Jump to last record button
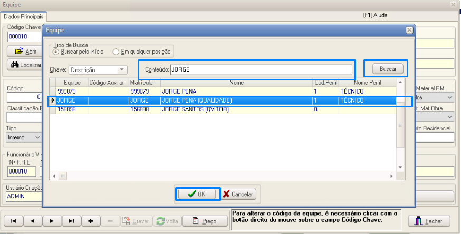461x234 pixels. tap(71, 221)
